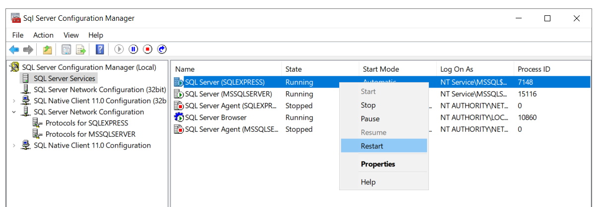Click the Up one level folder icon
The height and width of the screenshot is (207, 600).
[47, 50]
